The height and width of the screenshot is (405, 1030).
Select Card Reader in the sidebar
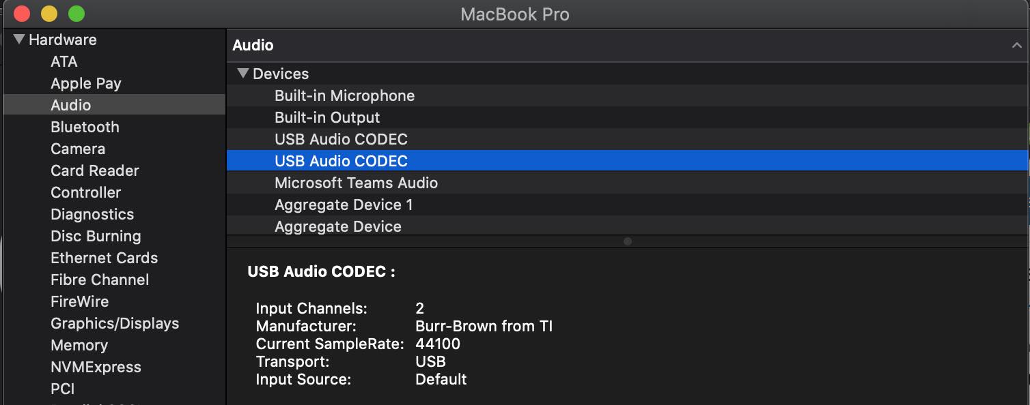(x=95, y=170)
